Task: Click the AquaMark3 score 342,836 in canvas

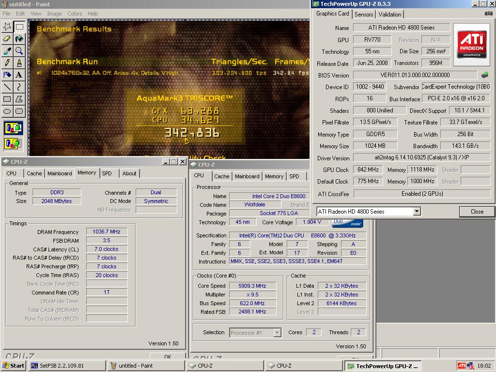Action: [192, 133]
